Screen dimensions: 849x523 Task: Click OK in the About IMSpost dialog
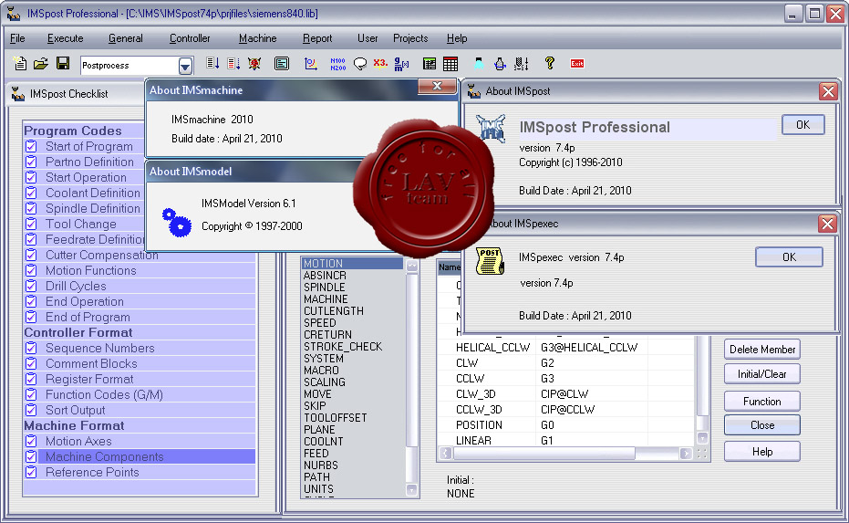(x=803, y=125)
